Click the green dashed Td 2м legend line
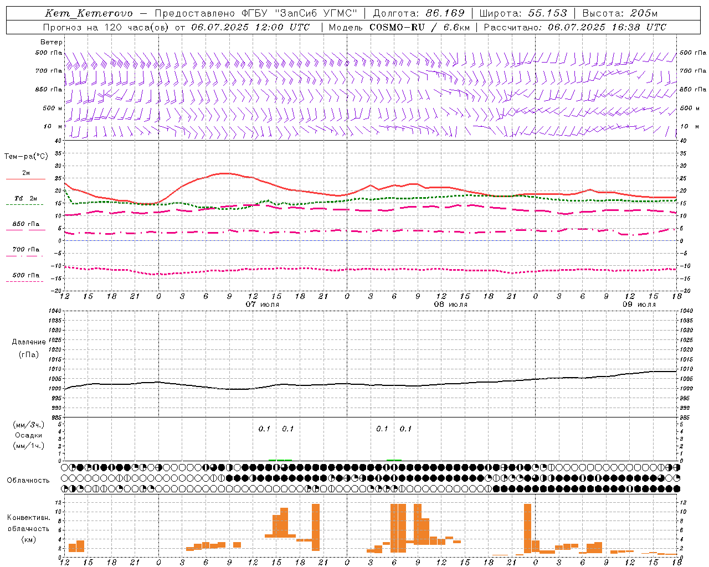 (24, 205)
